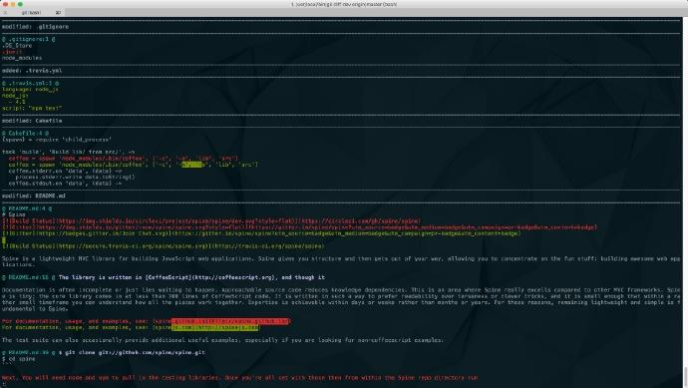Click the "coffee.stdout.on 'data'" line
This screenshot has height=388, width=688.
point(65,184)
